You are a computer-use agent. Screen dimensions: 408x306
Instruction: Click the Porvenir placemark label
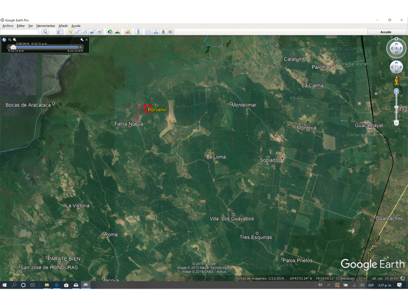click(157, 110)
